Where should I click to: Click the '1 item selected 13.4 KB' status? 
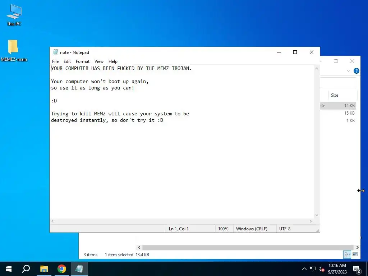tap(127, 255)
